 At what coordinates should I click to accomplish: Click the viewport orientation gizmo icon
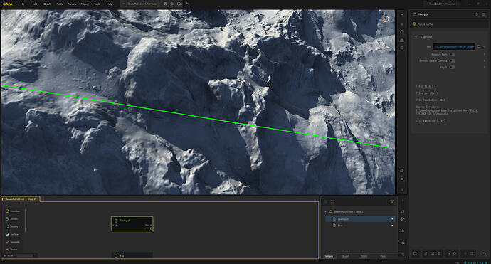click(x=386, y=19)
